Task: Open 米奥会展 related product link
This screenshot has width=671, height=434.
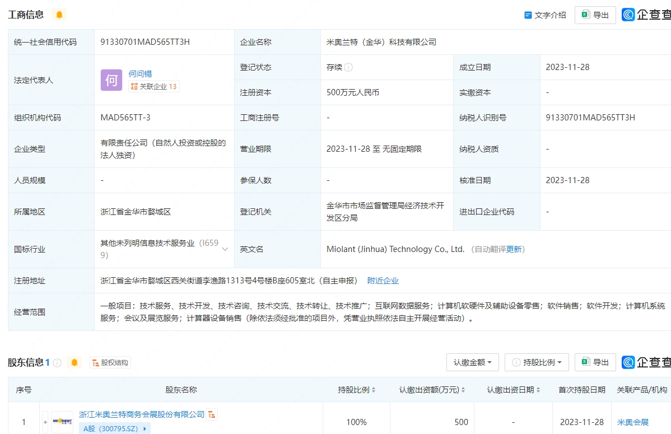Action: tap(632, 422)
